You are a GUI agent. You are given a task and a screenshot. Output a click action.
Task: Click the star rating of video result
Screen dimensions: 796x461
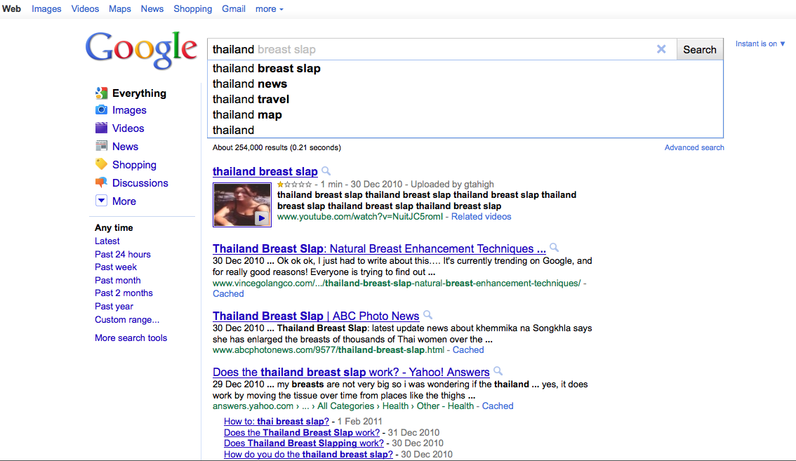(294, 185)
